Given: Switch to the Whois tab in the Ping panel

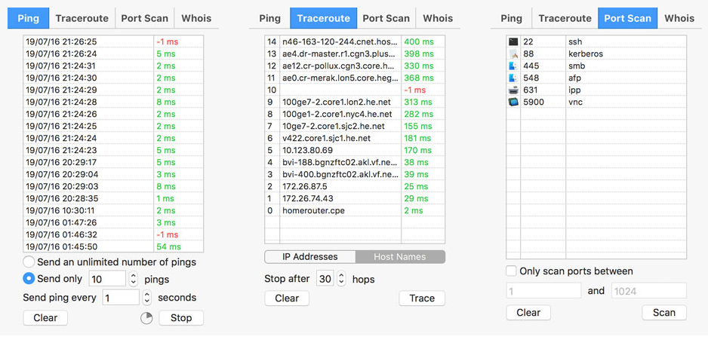Looking at the screenshot, I should click(196, 18).
